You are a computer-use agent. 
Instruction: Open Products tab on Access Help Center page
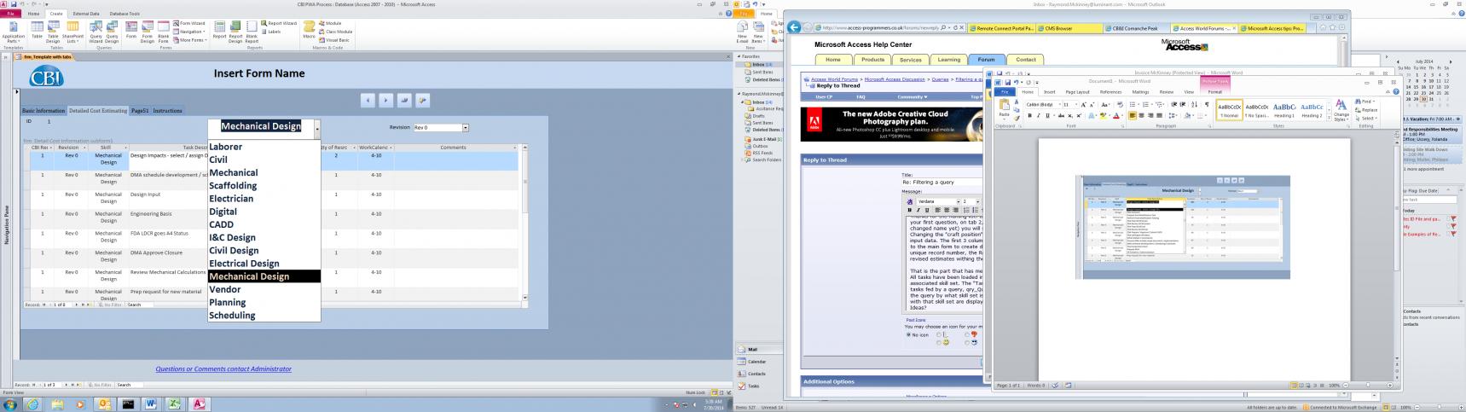coord(872,60)
